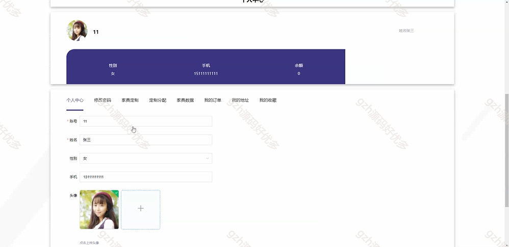
Task: Click the 手机 input field
Action: pyautogui.click(x=146, y=177)
